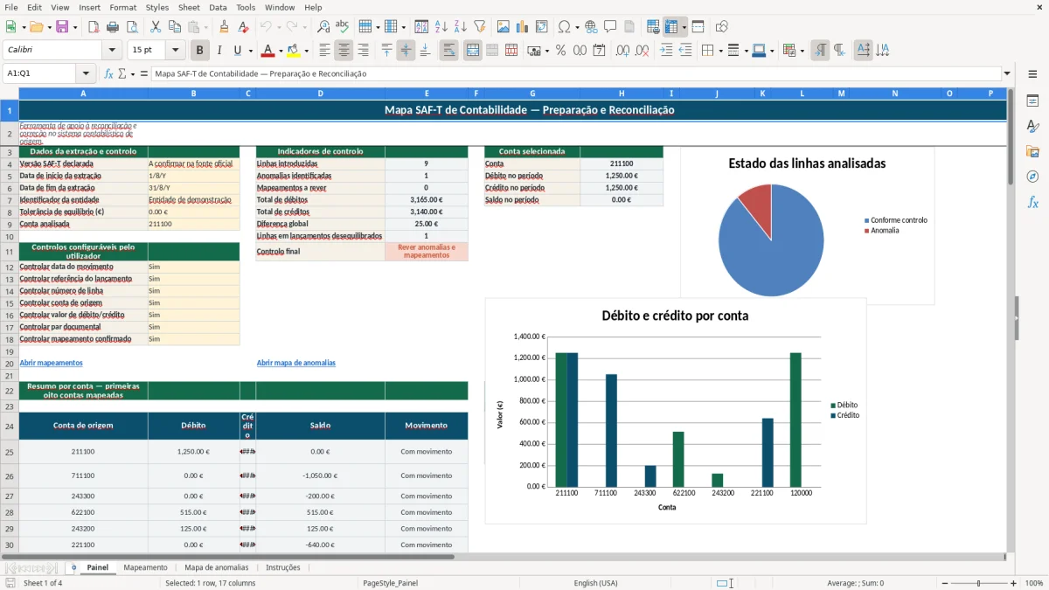Toggle Bold formatting

click(x=200, y=51)
